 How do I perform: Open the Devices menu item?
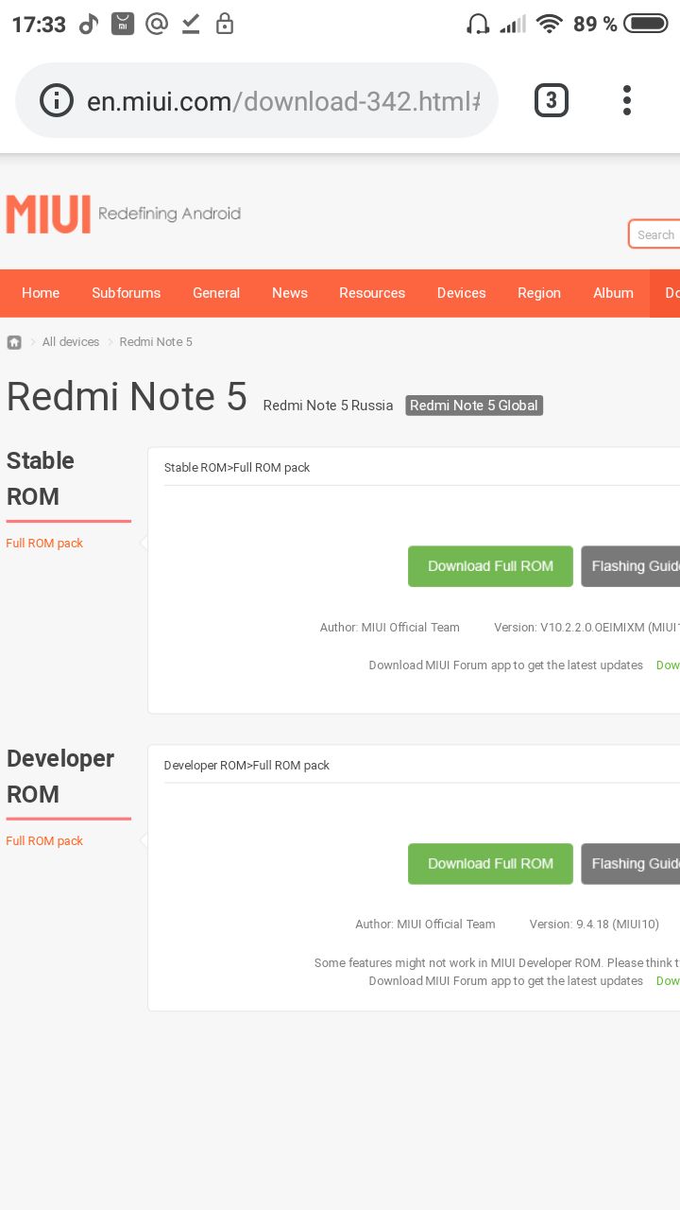(x=461, y=293)
